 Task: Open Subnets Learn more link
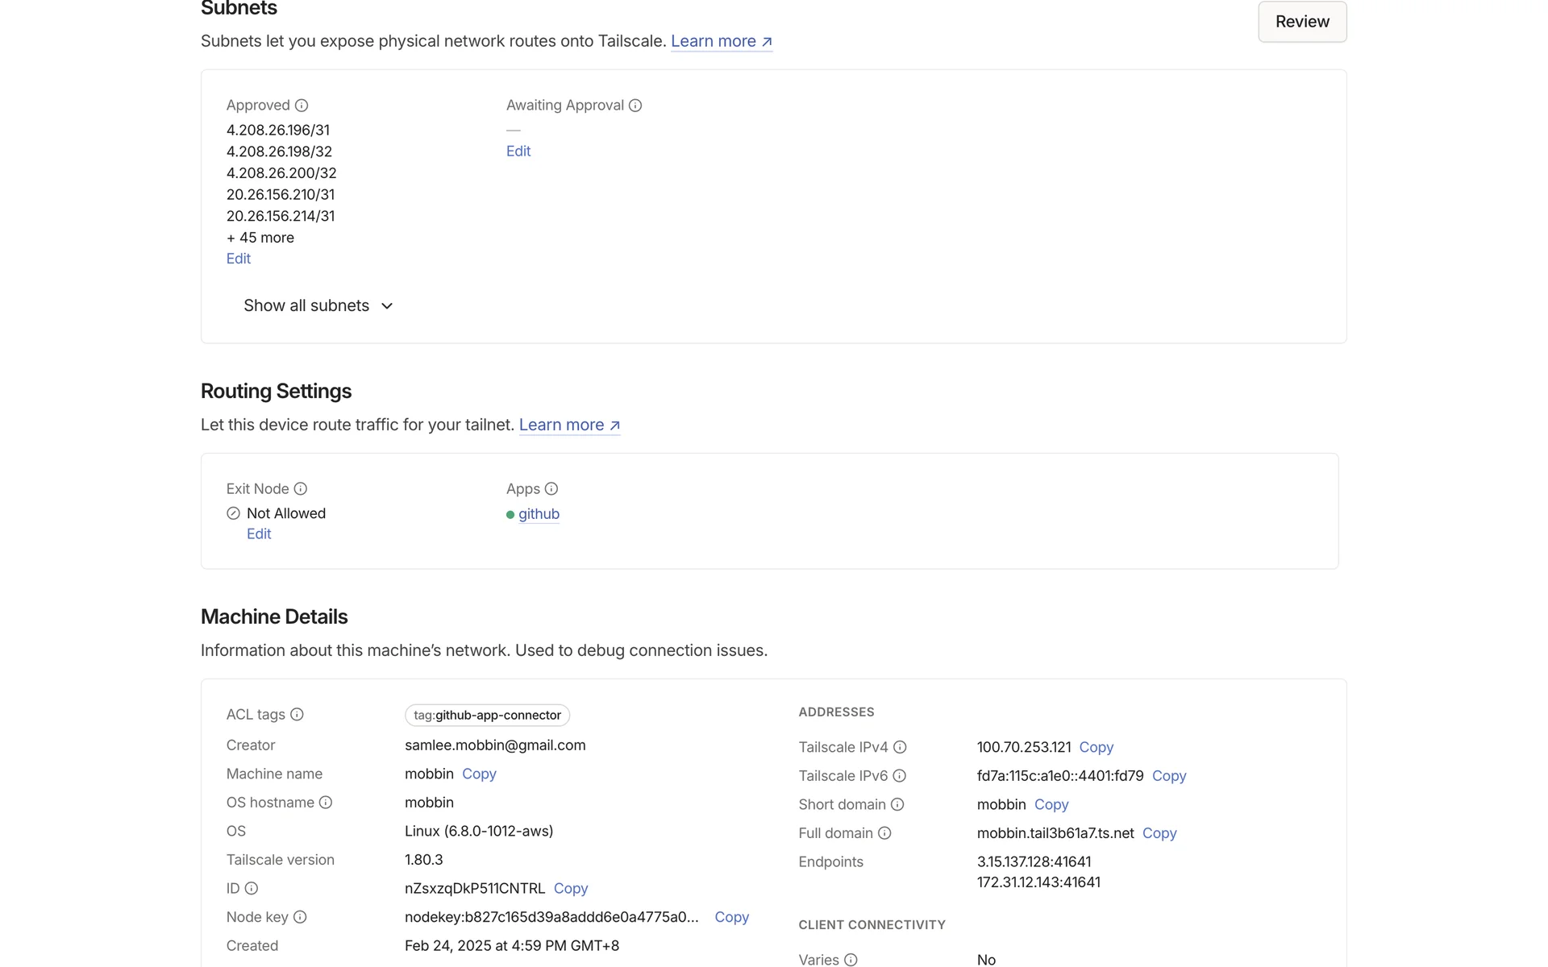click(721, 41)
